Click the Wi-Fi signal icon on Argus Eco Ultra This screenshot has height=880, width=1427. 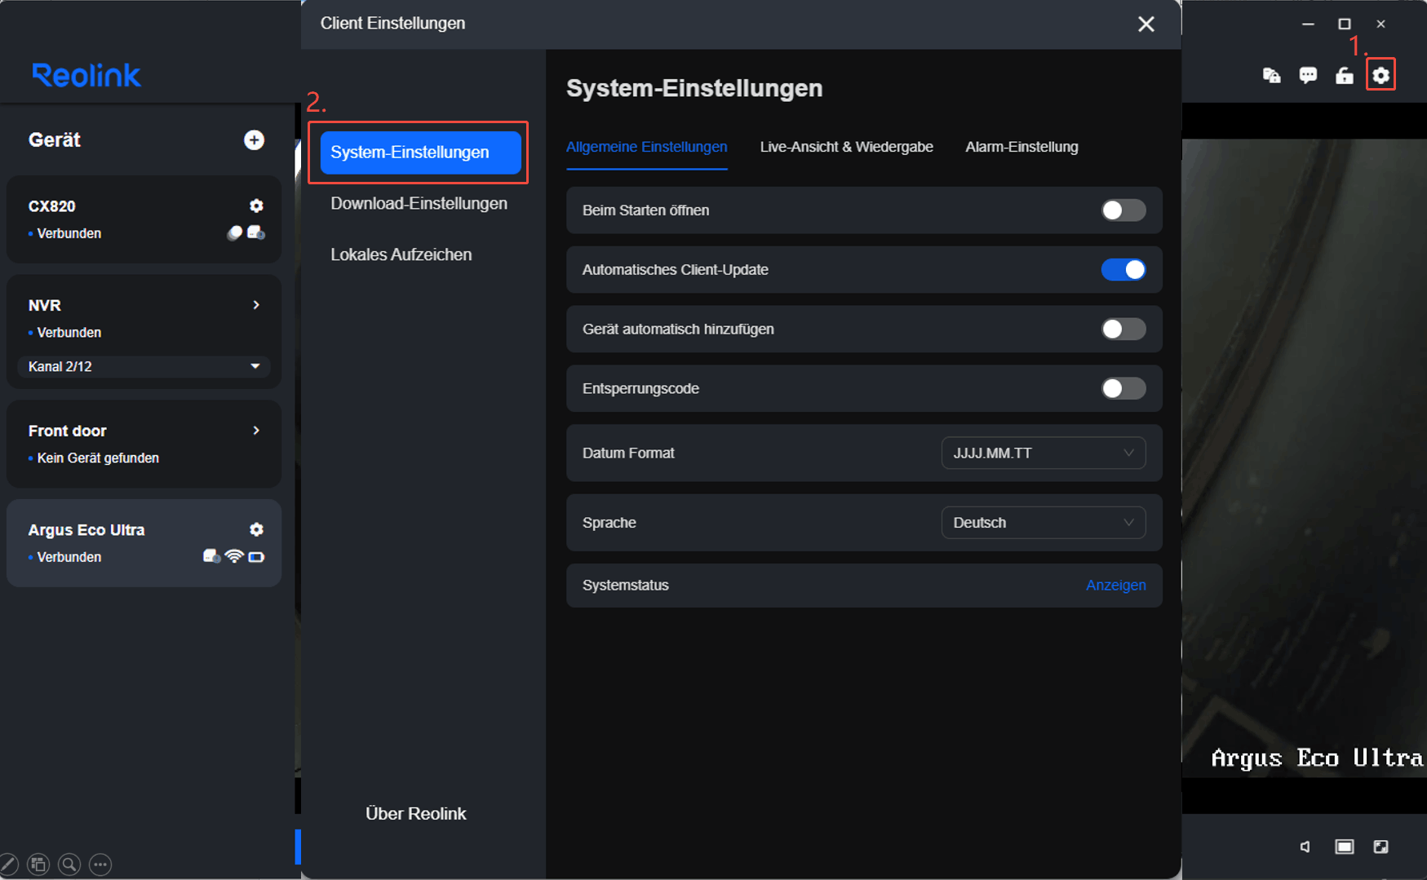click(x=234, y=556)
